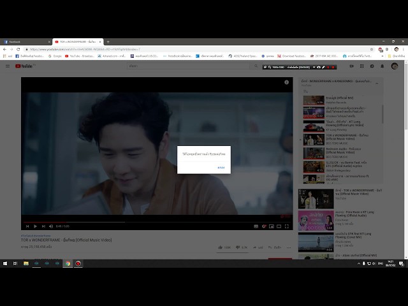This screenshot has width=408, height=306.
Task: Reload the page in the browser
Action: [x=18, y=49]
